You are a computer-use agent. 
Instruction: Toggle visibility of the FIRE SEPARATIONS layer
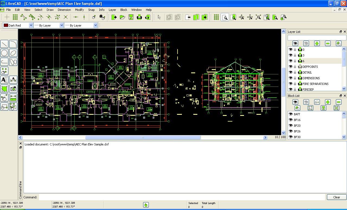click(x=290, y=84)
